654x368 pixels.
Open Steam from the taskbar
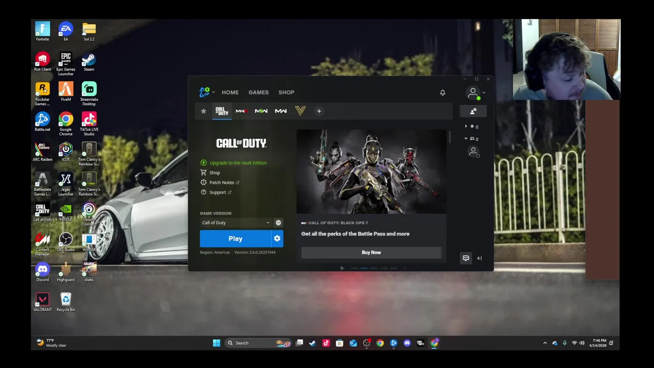312,343
